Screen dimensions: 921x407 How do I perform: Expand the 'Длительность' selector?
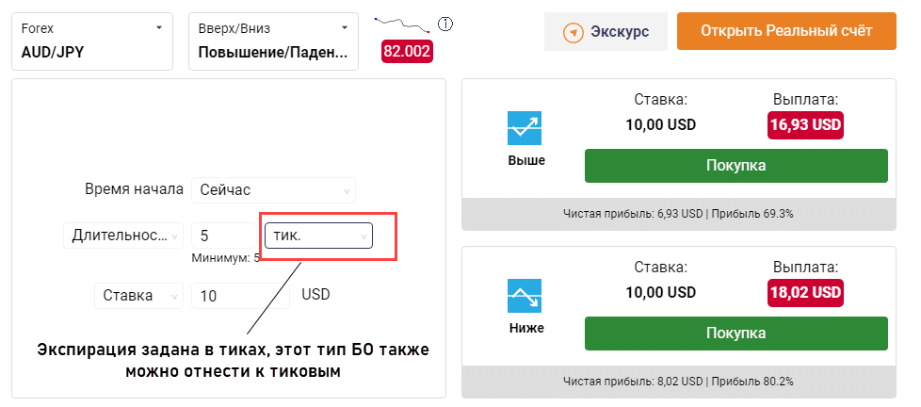[x=122, y=236]
